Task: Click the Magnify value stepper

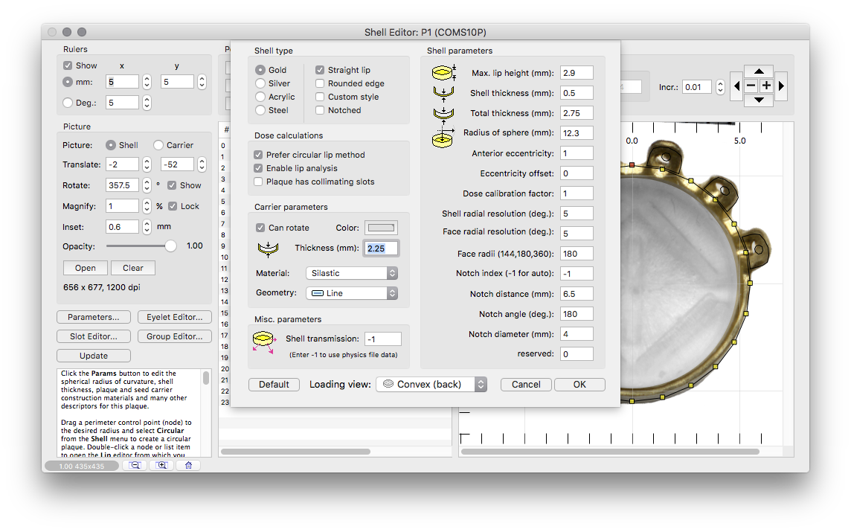Action: point(147,206)
